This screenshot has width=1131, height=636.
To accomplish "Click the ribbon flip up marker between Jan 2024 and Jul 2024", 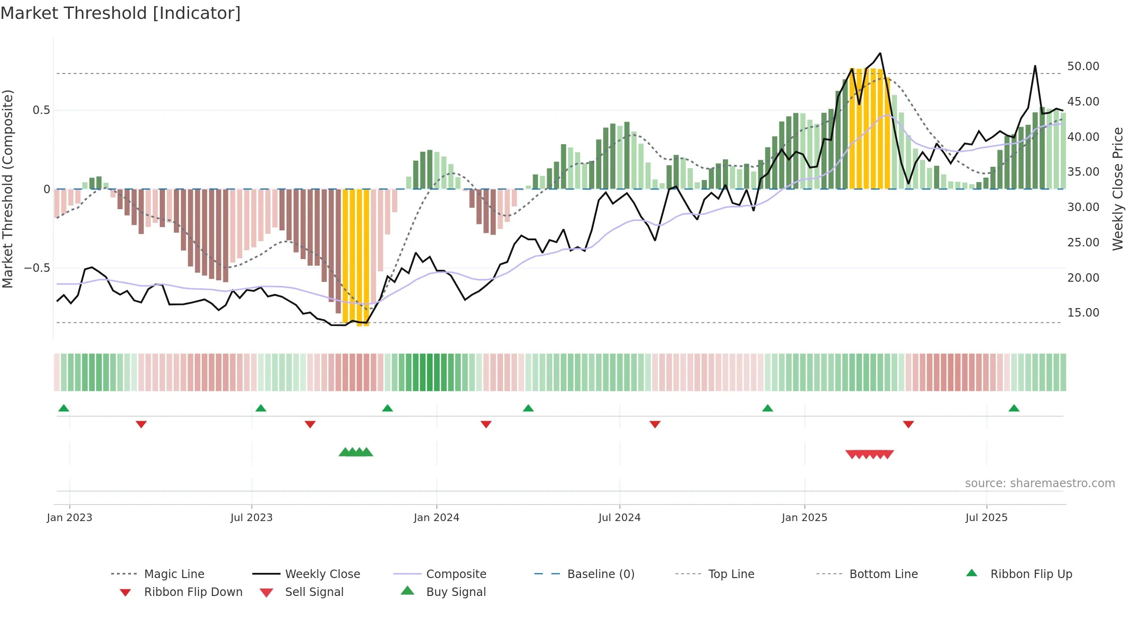I will pyautogui.click(x=528, y=408).
